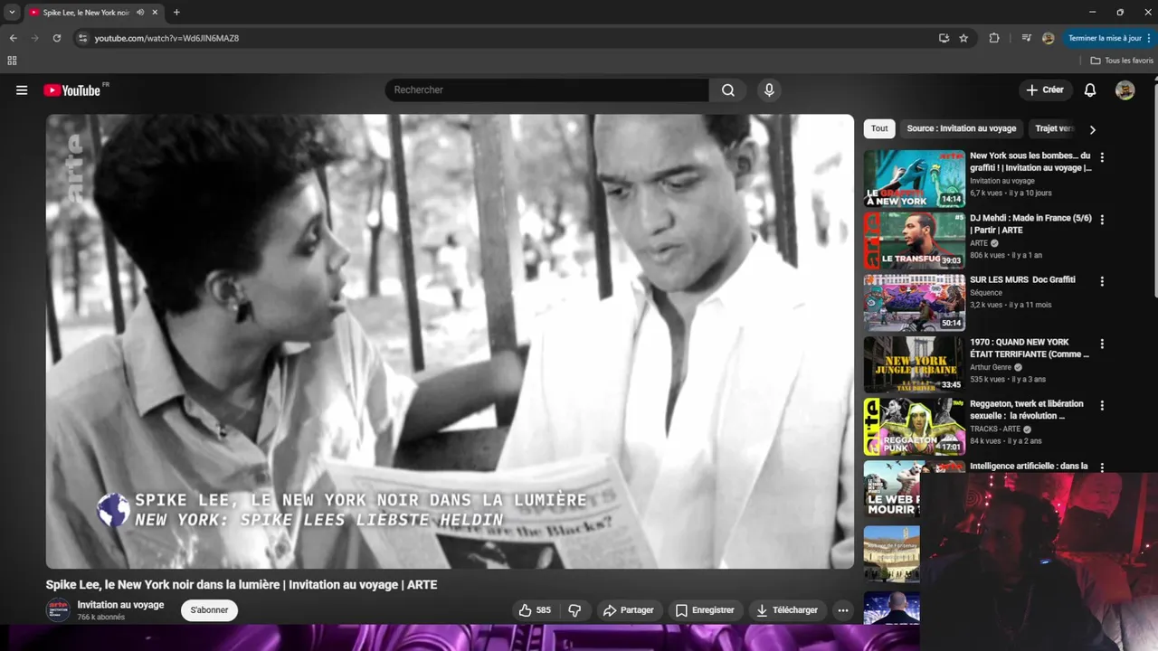Open options for SUR LES MURS video

click(x=1102, y=281)
